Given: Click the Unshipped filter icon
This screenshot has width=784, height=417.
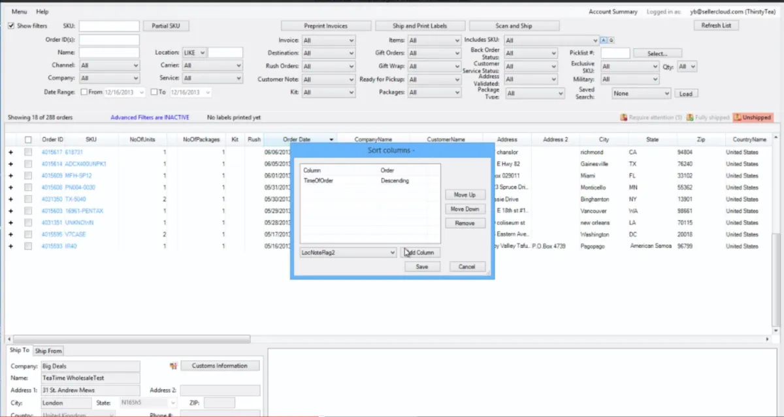Looking at the screenshot, I should pyautogui.click(x=738, y=117).
